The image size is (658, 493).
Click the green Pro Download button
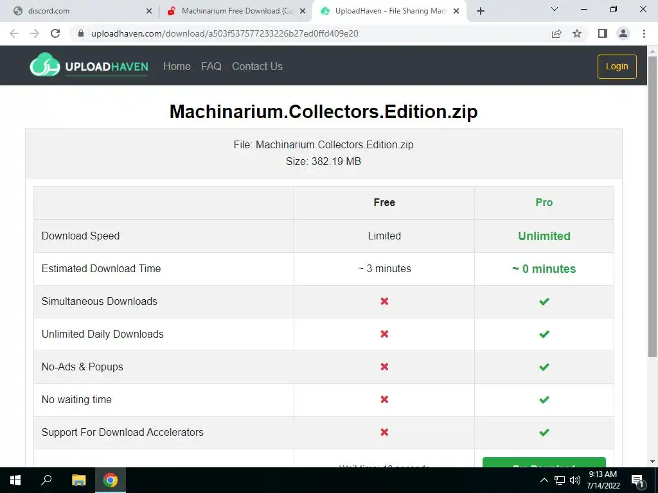click(x=544, y=462)
